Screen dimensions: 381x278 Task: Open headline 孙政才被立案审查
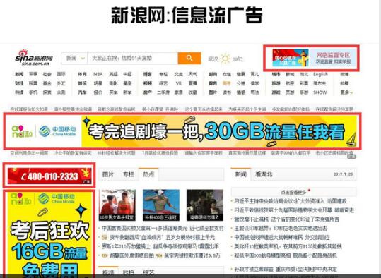286,269
